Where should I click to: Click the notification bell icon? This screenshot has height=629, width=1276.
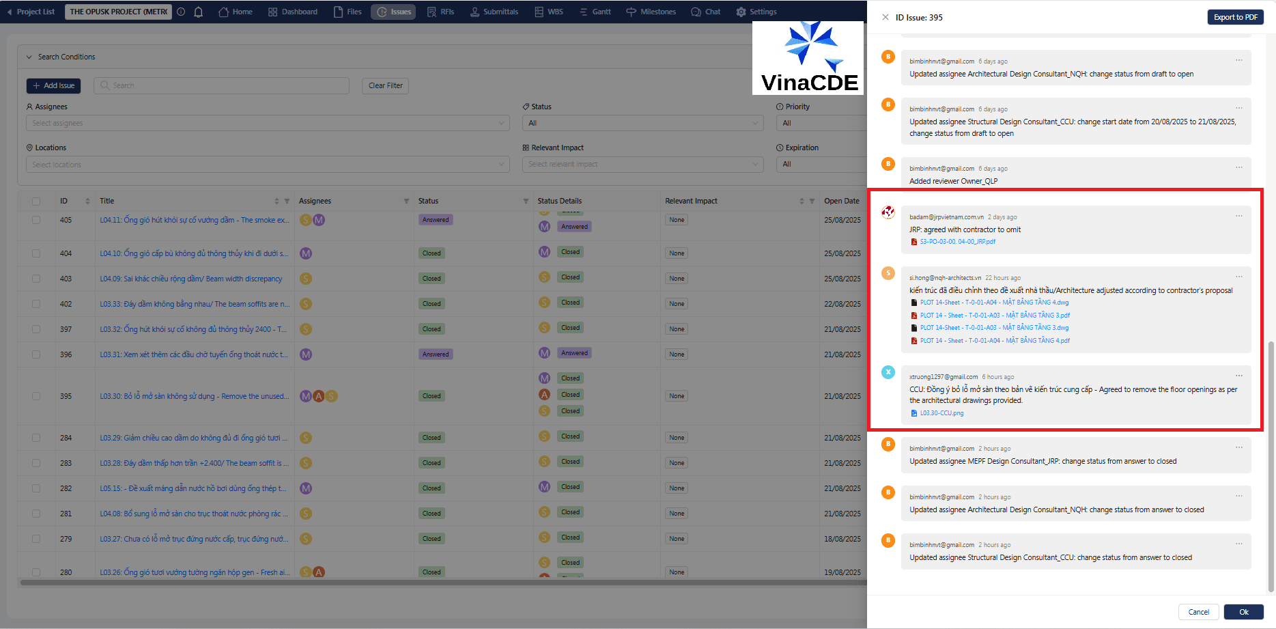199,12
